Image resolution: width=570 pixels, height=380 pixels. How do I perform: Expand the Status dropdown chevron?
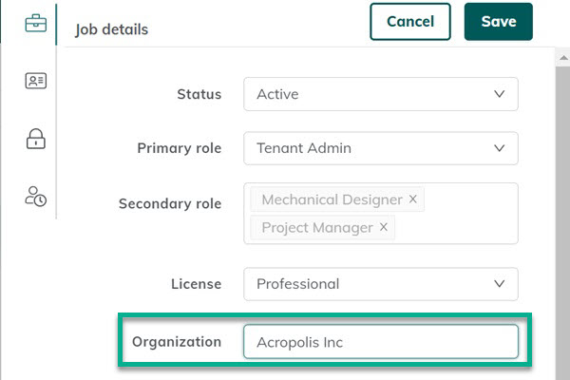(500, 94)
